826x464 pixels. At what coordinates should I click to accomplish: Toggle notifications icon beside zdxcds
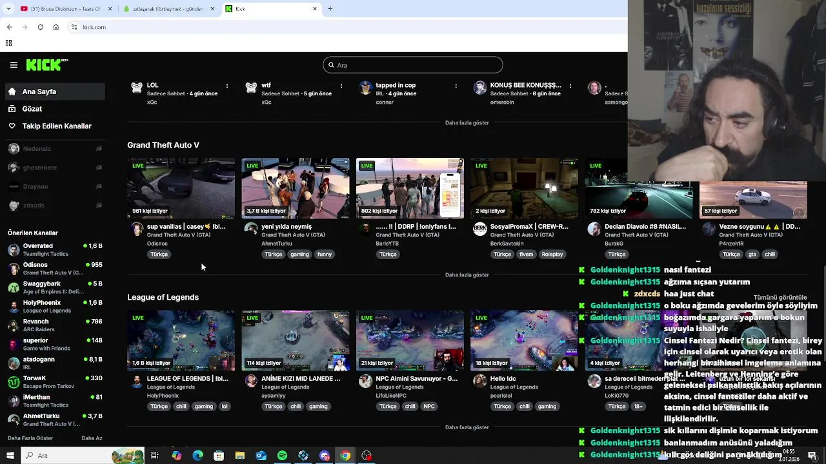99,206
